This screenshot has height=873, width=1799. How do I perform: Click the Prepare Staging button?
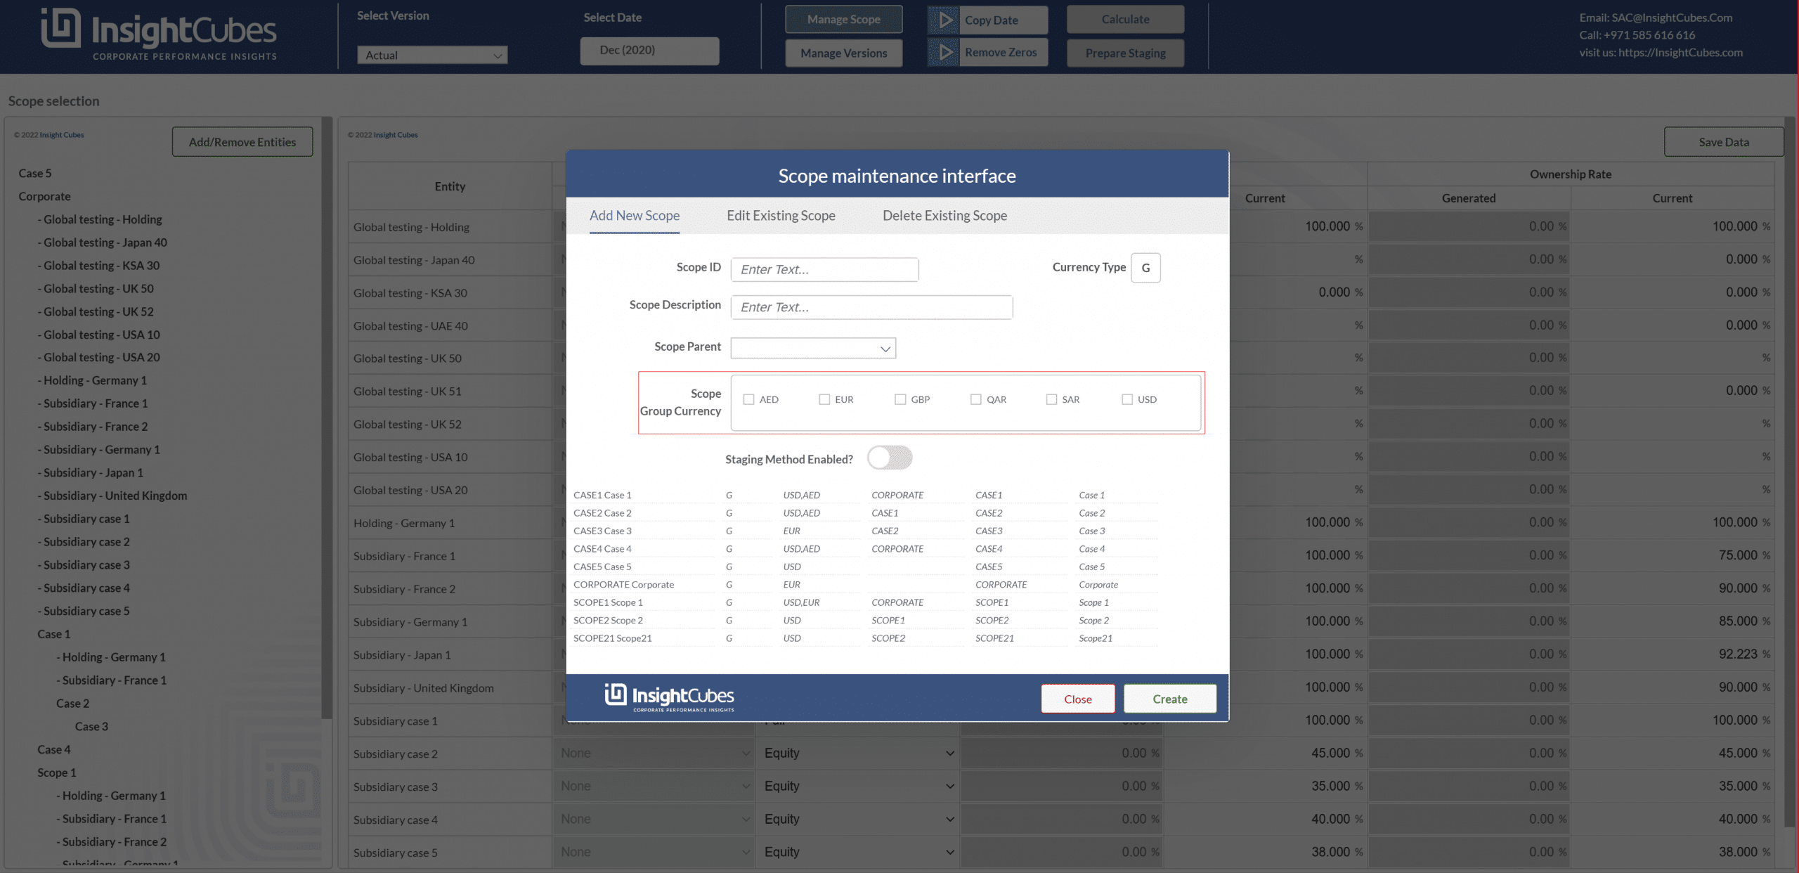tap(1124, 53)
